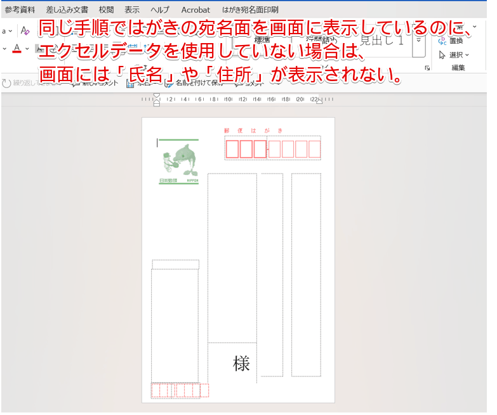Click the recipient postal code boxes
This screenshot has width=497, height=415.
tap(272, 148)
